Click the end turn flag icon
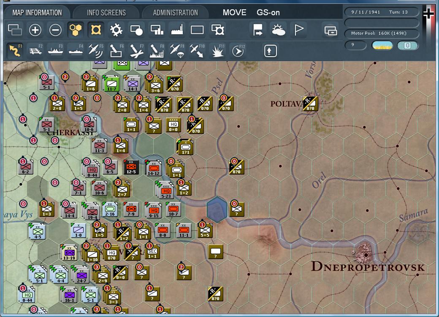Screen dimensions: 439x317 click(299, 30)
